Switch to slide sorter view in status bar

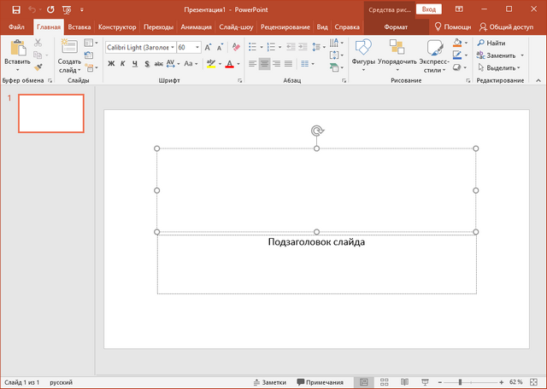(384, 382)
